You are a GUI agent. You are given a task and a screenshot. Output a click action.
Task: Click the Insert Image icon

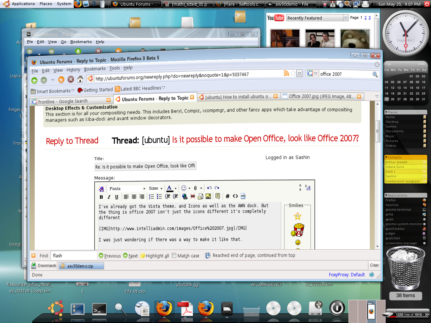point(208,196)
